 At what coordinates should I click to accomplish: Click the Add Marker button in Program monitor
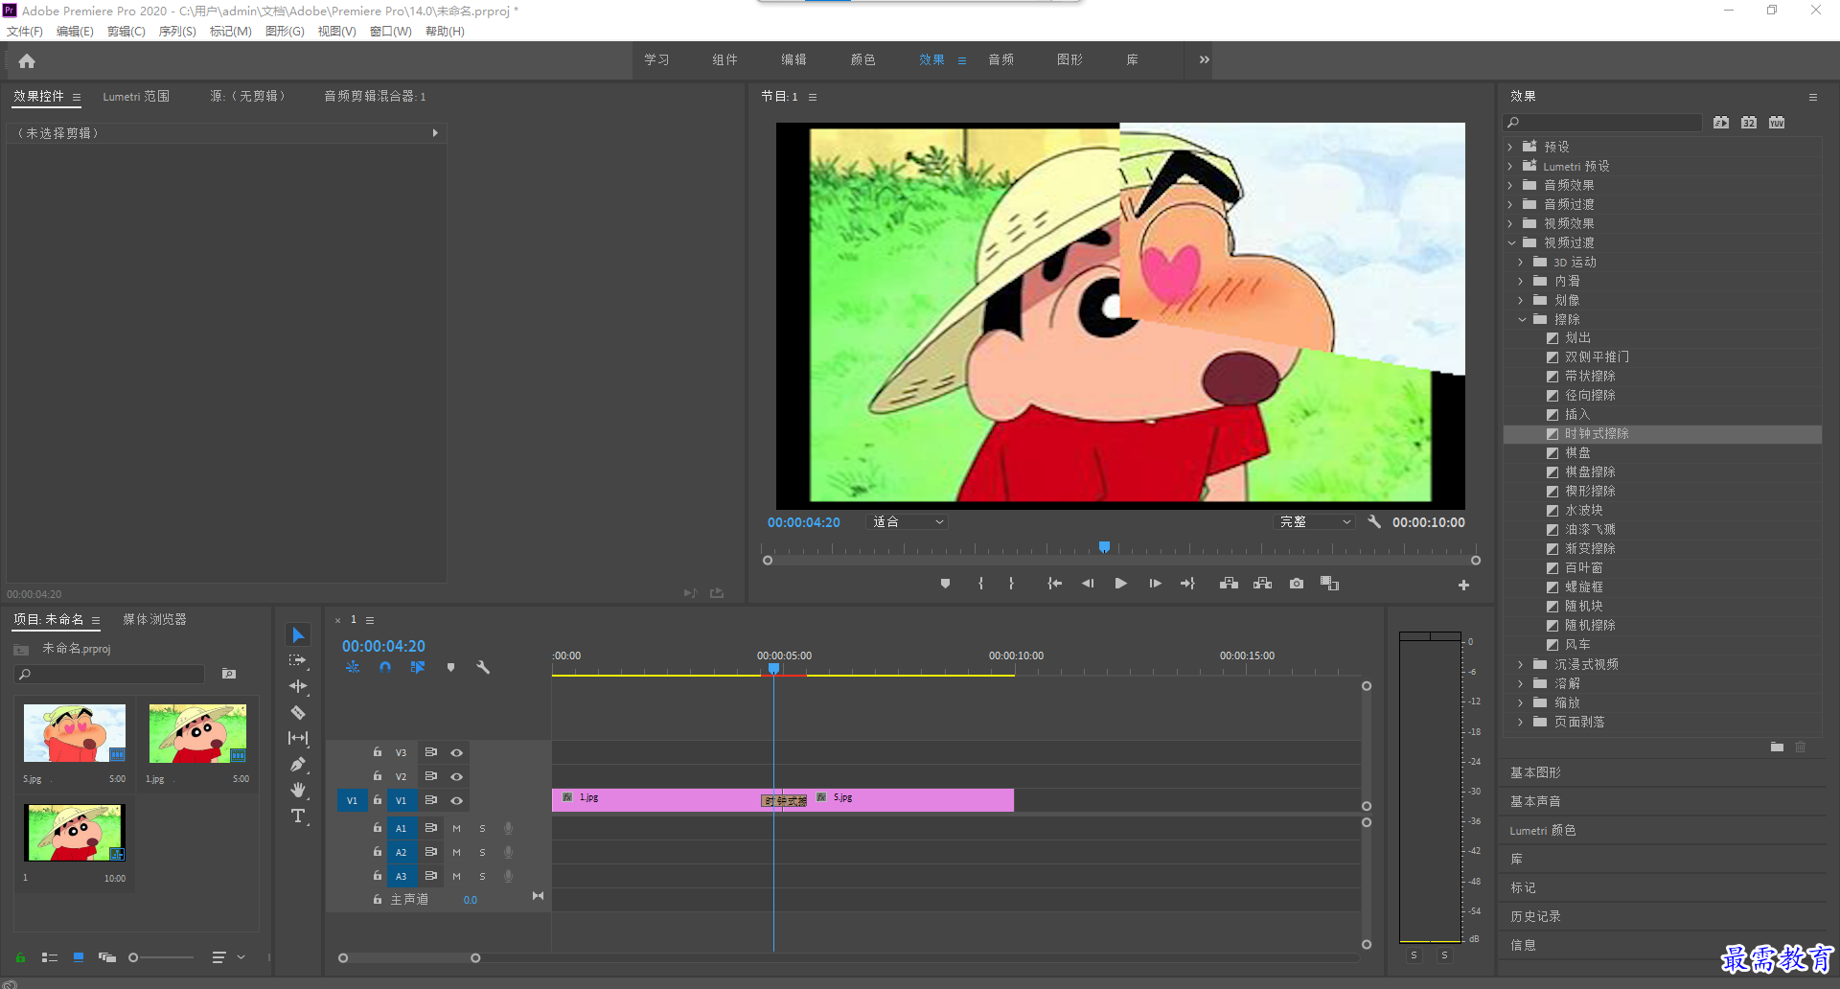tap(945, 584)
